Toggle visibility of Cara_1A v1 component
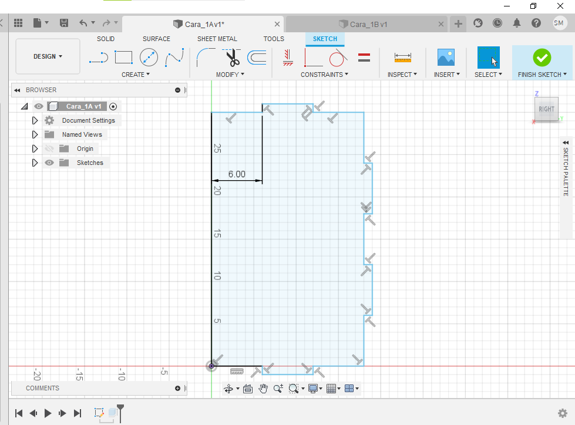Image resolution: width=575 pixels, height=425 pixels. [x=39, y=106]
